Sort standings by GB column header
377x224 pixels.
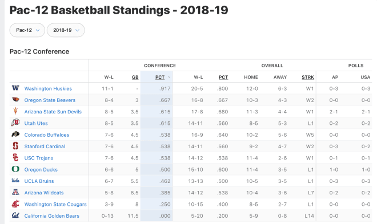(x=135, y=77)
